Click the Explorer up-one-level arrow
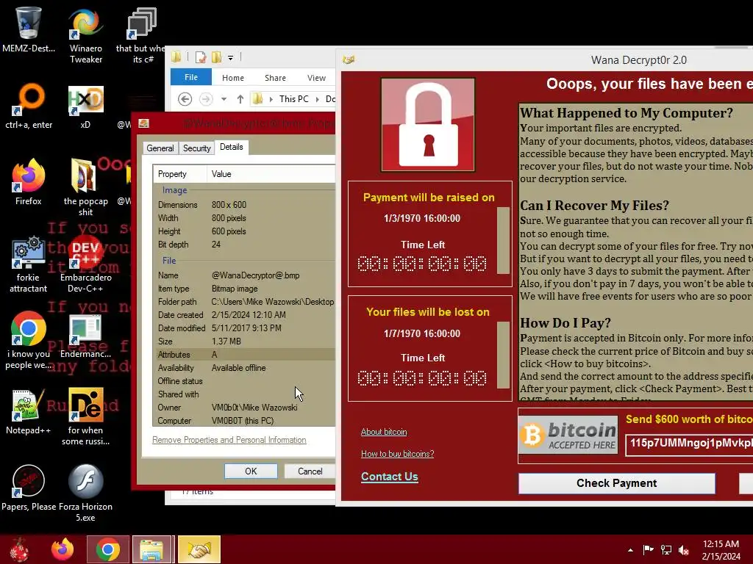753x564 pixels. pos(240,99)
